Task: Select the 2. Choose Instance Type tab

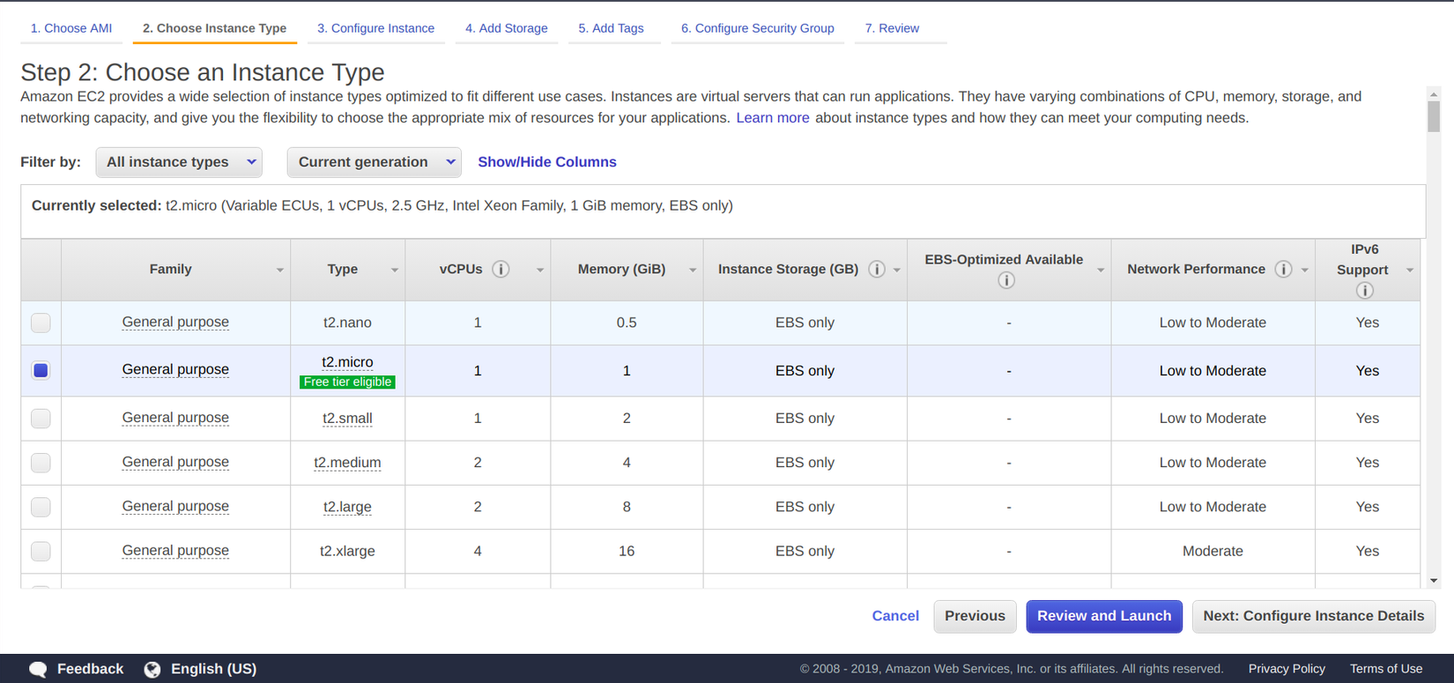Action: point(214,28)
